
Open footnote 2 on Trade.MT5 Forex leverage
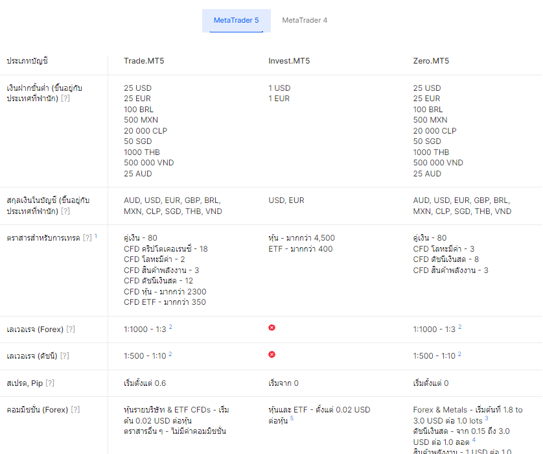pyautogui.click(x=170, y=327)
